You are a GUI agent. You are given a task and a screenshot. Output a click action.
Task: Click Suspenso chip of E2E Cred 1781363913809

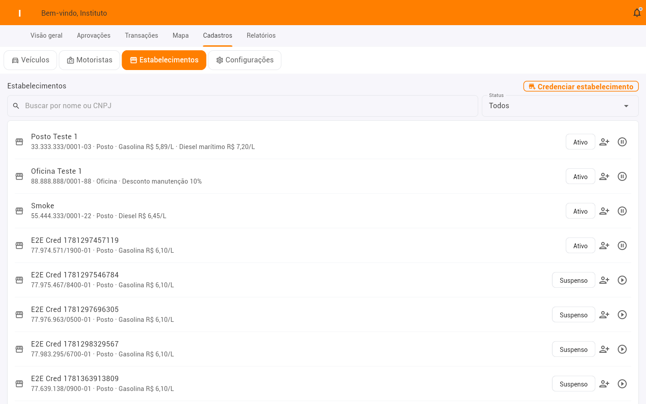pyautogui.click(x=574, y=384)
